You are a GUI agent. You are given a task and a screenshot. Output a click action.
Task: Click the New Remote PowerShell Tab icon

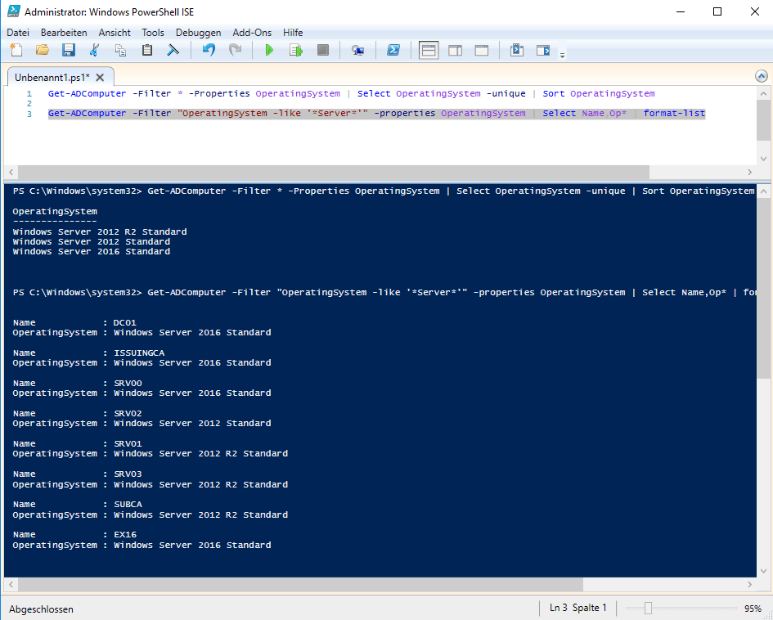pyautogui.click(x=357, y=51)
